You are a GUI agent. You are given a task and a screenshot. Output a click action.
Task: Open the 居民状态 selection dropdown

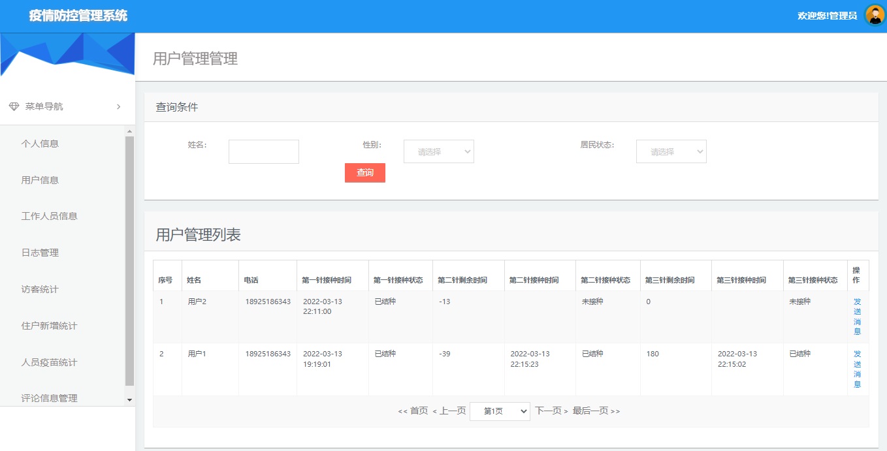[x=671, y=151]
